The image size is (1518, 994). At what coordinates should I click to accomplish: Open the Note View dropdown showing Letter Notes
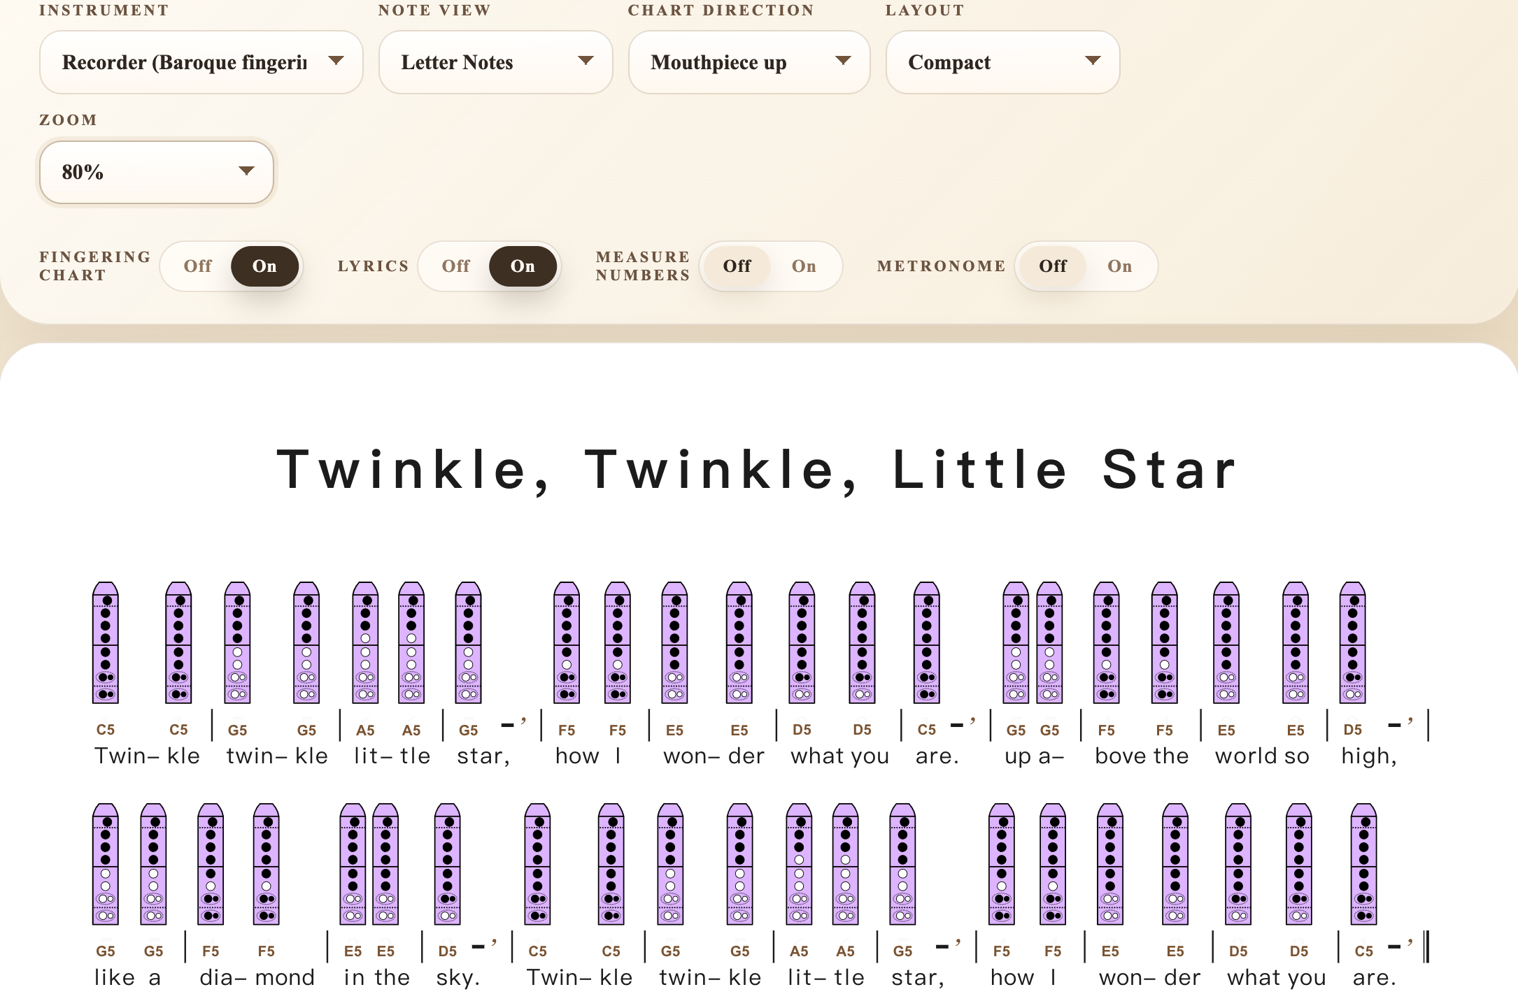(x=495, y=62)
